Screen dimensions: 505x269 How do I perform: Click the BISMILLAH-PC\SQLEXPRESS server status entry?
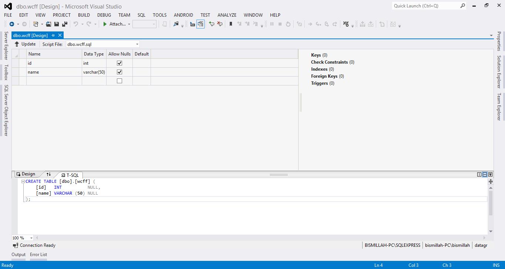coord(393,245)
